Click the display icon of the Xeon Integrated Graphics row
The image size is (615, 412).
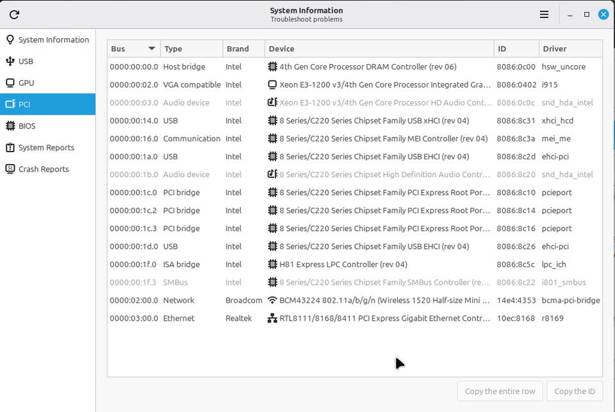272,84
